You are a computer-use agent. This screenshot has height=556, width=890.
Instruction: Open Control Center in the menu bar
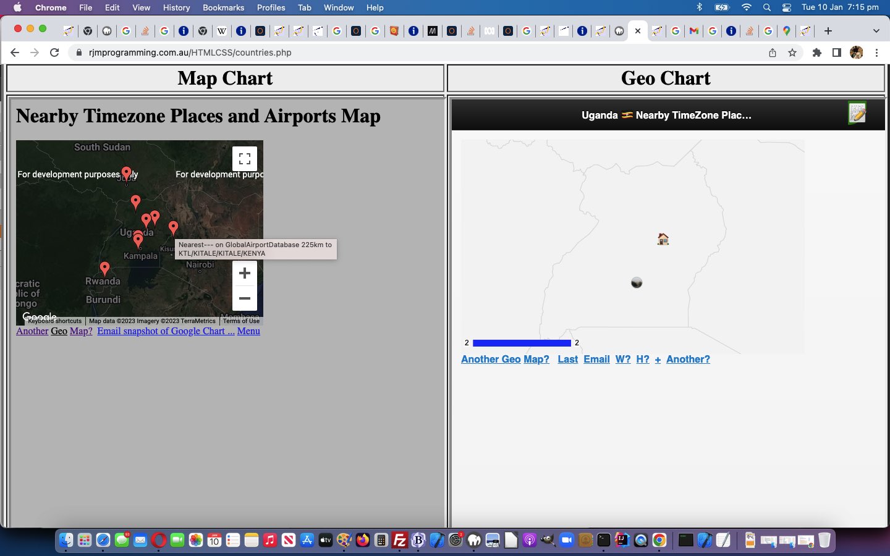(x=786, y=7)
